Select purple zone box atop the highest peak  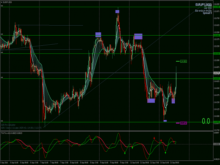click(117, 12)
